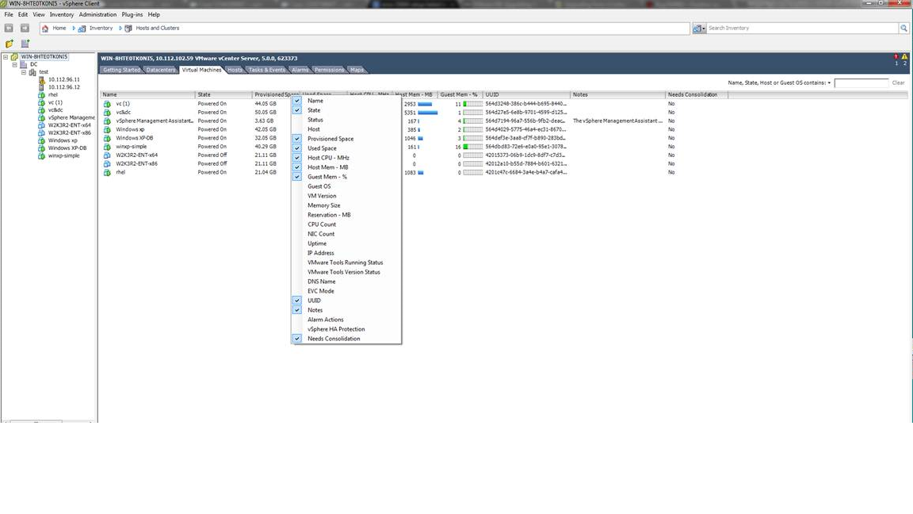Click the New Folder toolbar icon
This screenshot has height=514, width=913.
[10, 44]
